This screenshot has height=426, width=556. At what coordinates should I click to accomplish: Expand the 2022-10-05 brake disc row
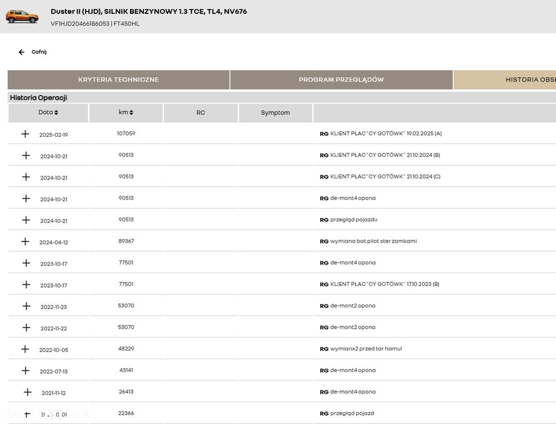[25, 349]
